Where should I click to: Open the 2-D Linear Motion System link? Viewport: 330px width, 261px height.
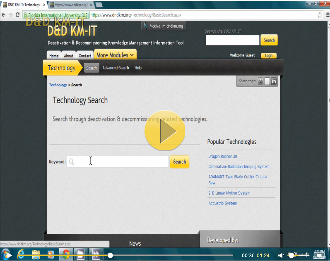coord(229,193)
